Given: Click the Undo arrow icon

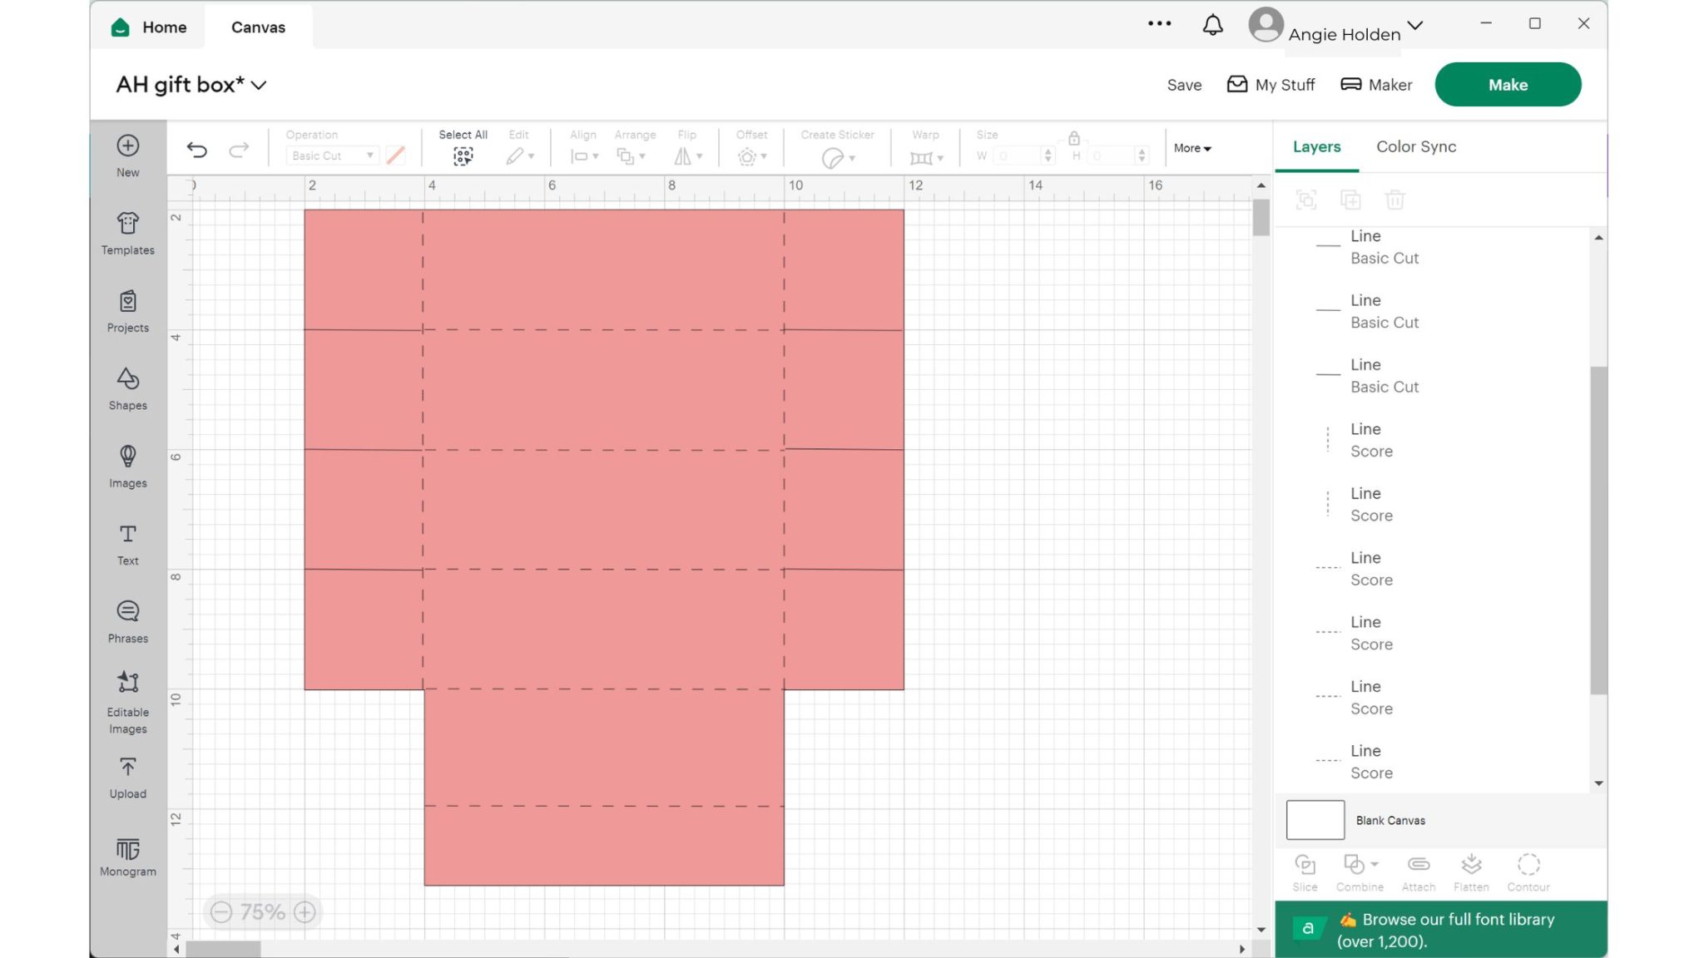Looking at the screenshot, I should (197, 150).
